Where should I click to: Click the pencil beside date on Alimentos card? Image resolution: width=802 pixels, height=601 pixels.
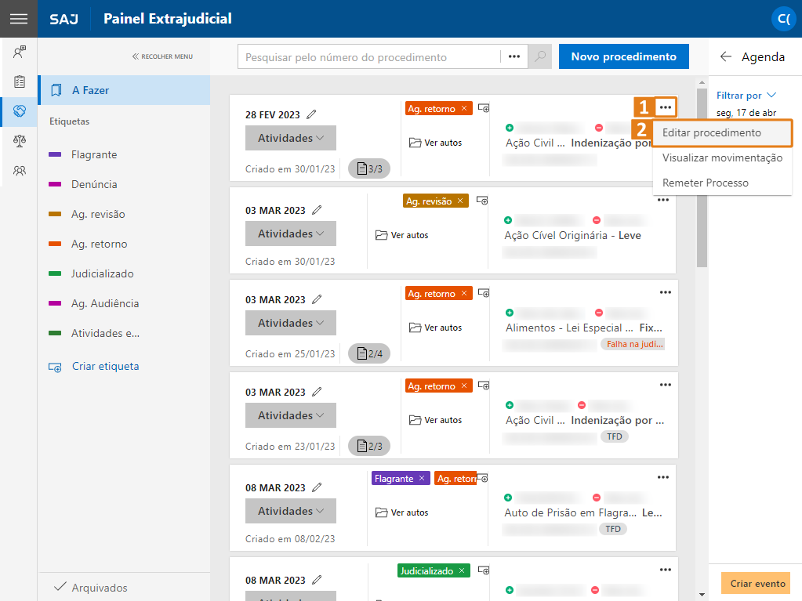tap(317, 299)
